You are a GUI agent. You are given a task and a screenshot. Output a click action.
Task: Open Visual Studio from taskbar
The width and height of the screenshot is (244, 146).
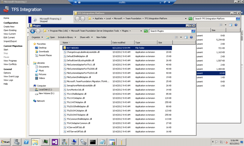point(55,142)
